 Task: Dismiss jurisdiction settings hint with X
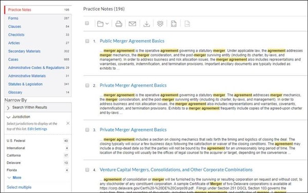pos(68,123)
